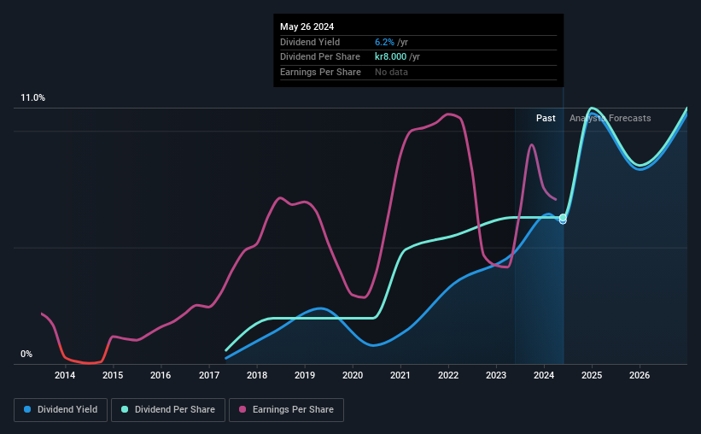
Task: Click the 2016 x-axis year label
Action: pos(161,375)
